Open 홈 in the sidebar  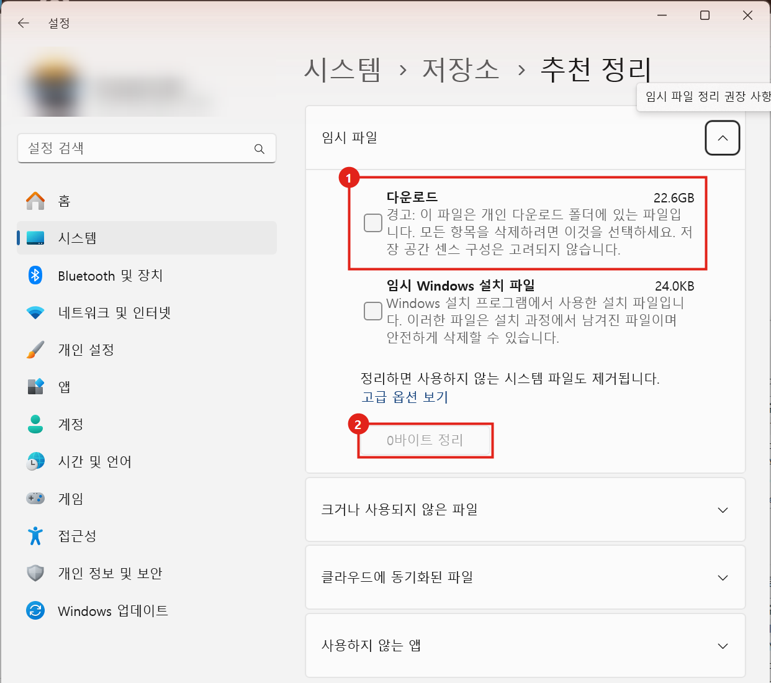(x=147, y=201)
